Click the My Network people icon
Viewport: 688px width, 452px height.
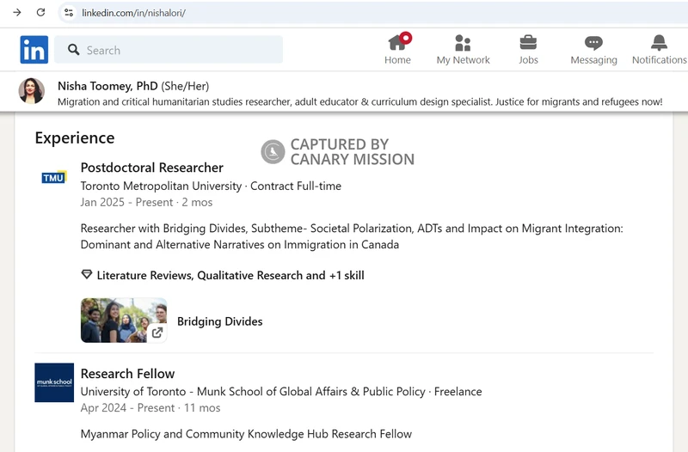coord(463,43)
